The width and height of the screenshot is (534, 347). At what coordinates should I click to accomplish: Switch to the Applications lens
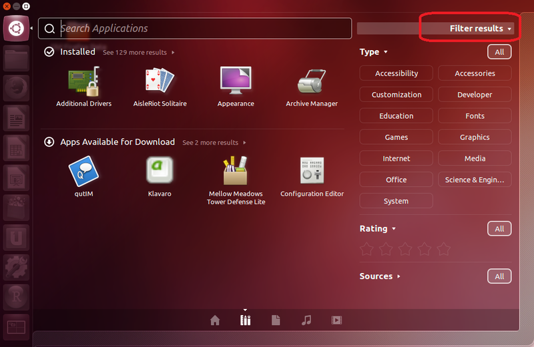[x=245, y=320]
